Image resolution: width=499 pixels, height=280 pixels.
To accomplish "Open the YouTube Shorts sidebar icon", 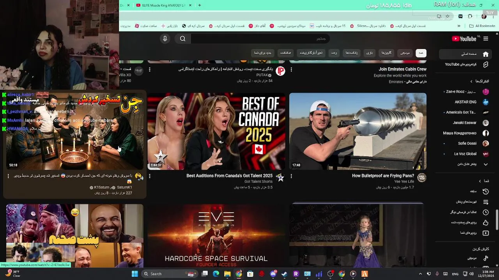I will pos(486,65).
